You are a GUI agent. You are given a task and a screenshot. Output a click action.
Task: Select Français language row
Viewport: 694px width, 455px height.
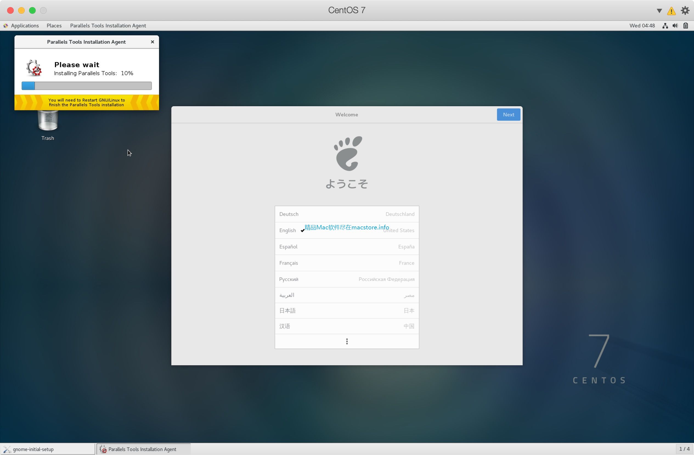pyautogui.click(x=347, y=263)
